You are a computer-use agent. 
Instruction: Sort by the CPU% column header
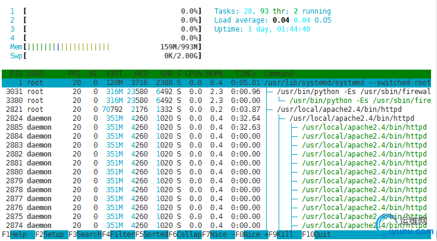click(x=193, y=74)
